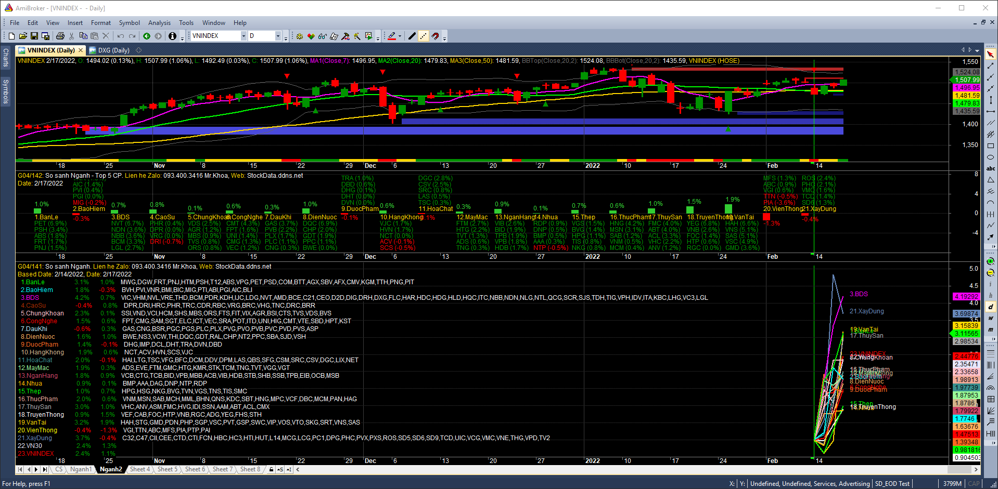Switch to Sheet 4 tab

139,469
